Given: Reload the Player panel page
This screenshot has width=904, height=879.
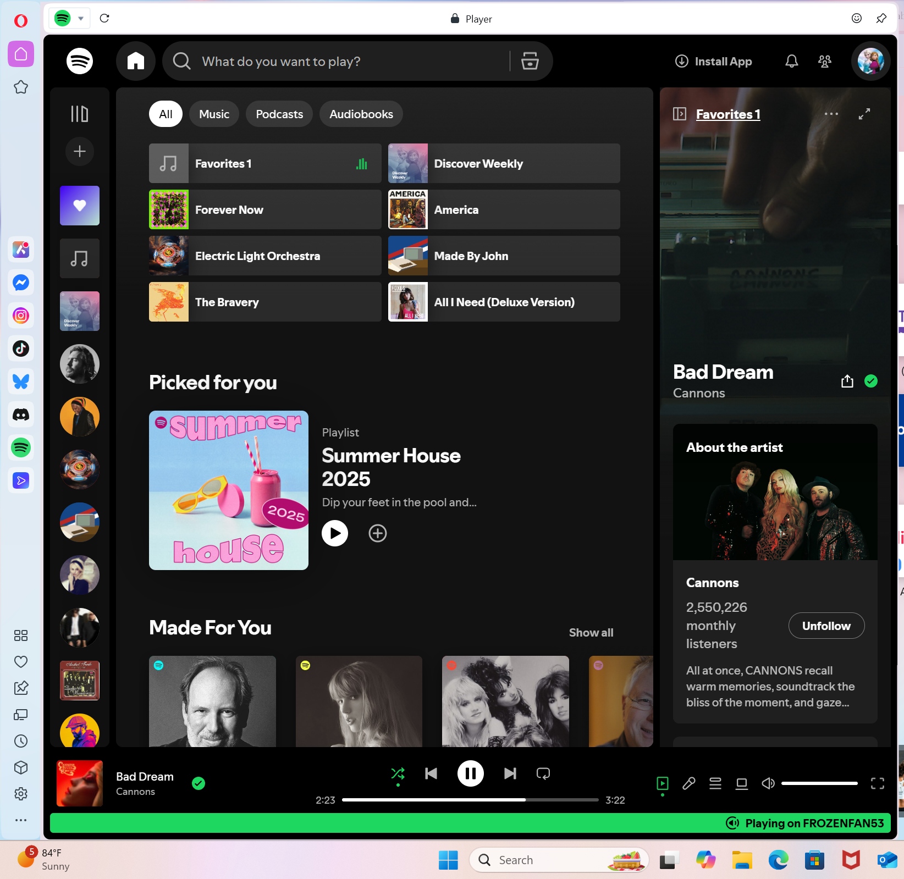Looking at the screenshot, I should coord(104,18).
